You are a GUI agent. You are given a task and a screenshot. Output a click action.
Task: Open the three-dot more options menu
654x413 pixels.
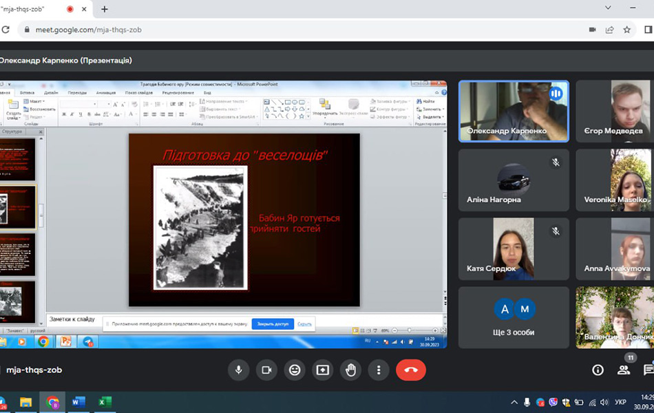(x=379, y=370)
